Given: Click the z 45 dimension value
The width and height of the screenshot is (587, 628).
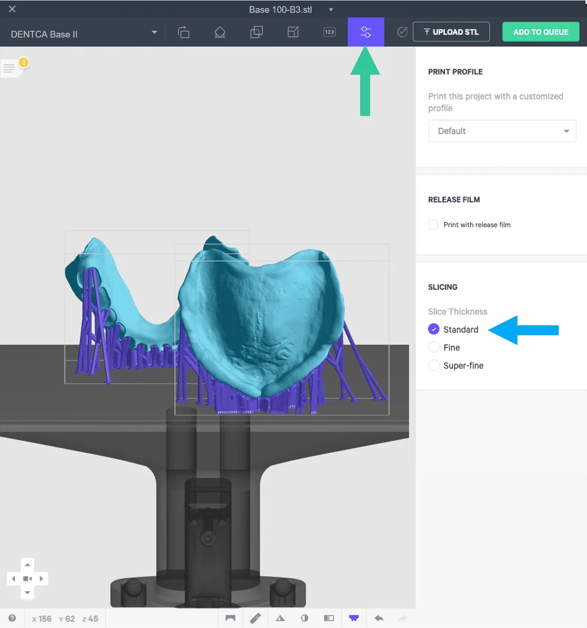Looking at the screenshot, I should click(x=90, y=619).
